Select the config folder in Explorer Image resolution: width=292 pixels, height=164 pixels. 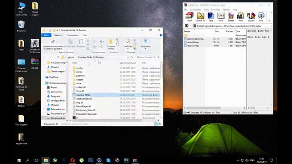pyautogui.click(x=79, y=68)
